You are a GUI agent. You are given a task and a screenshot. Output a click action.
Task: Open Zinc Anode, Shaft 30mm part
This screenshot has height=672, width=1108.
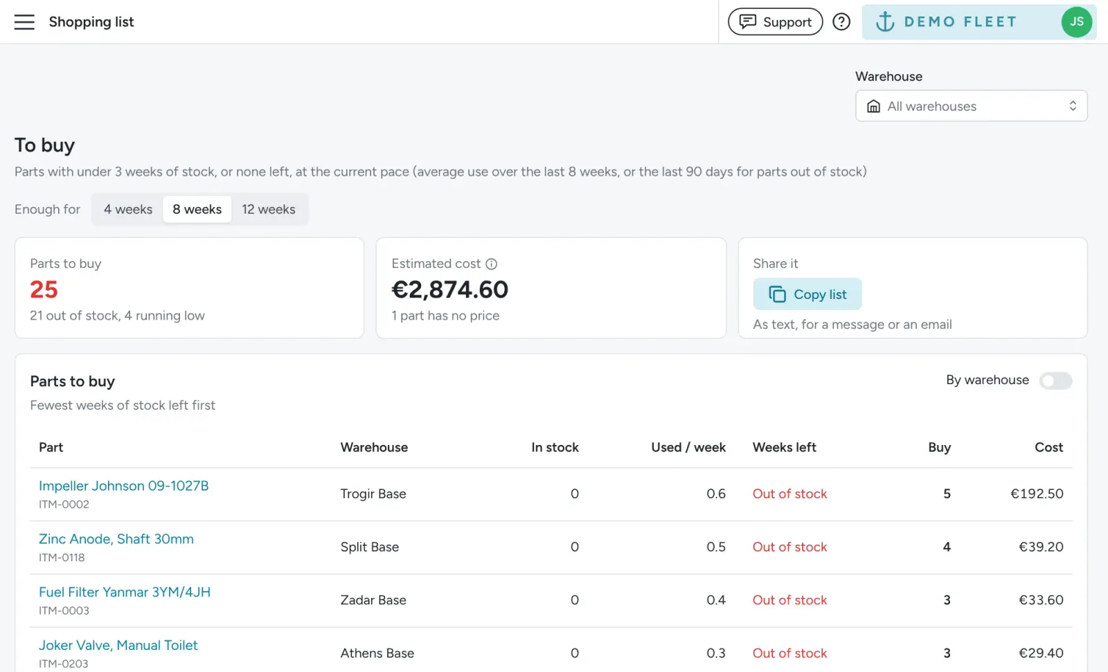point(116,539)
